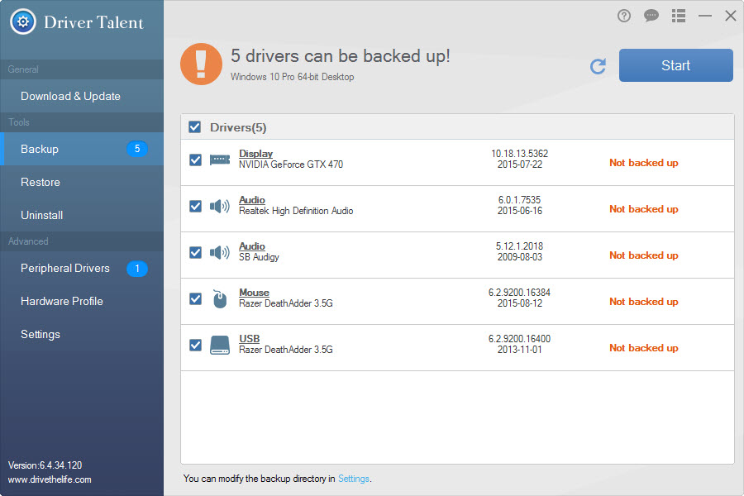Open Hardware Profile page
The width and height of the screenshot is (744, 496).
[x=82, y=302]
